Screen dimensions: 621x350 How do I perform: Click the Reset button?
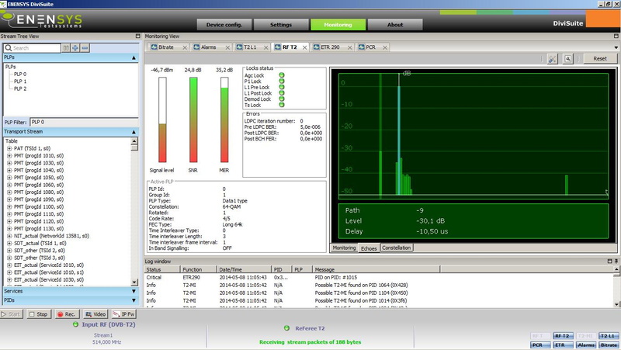599,58
